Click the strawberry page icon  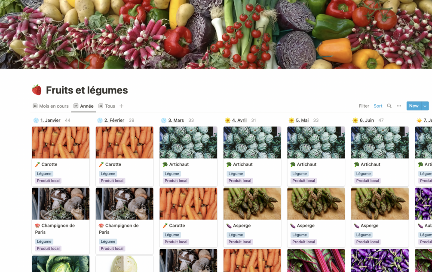37,90
